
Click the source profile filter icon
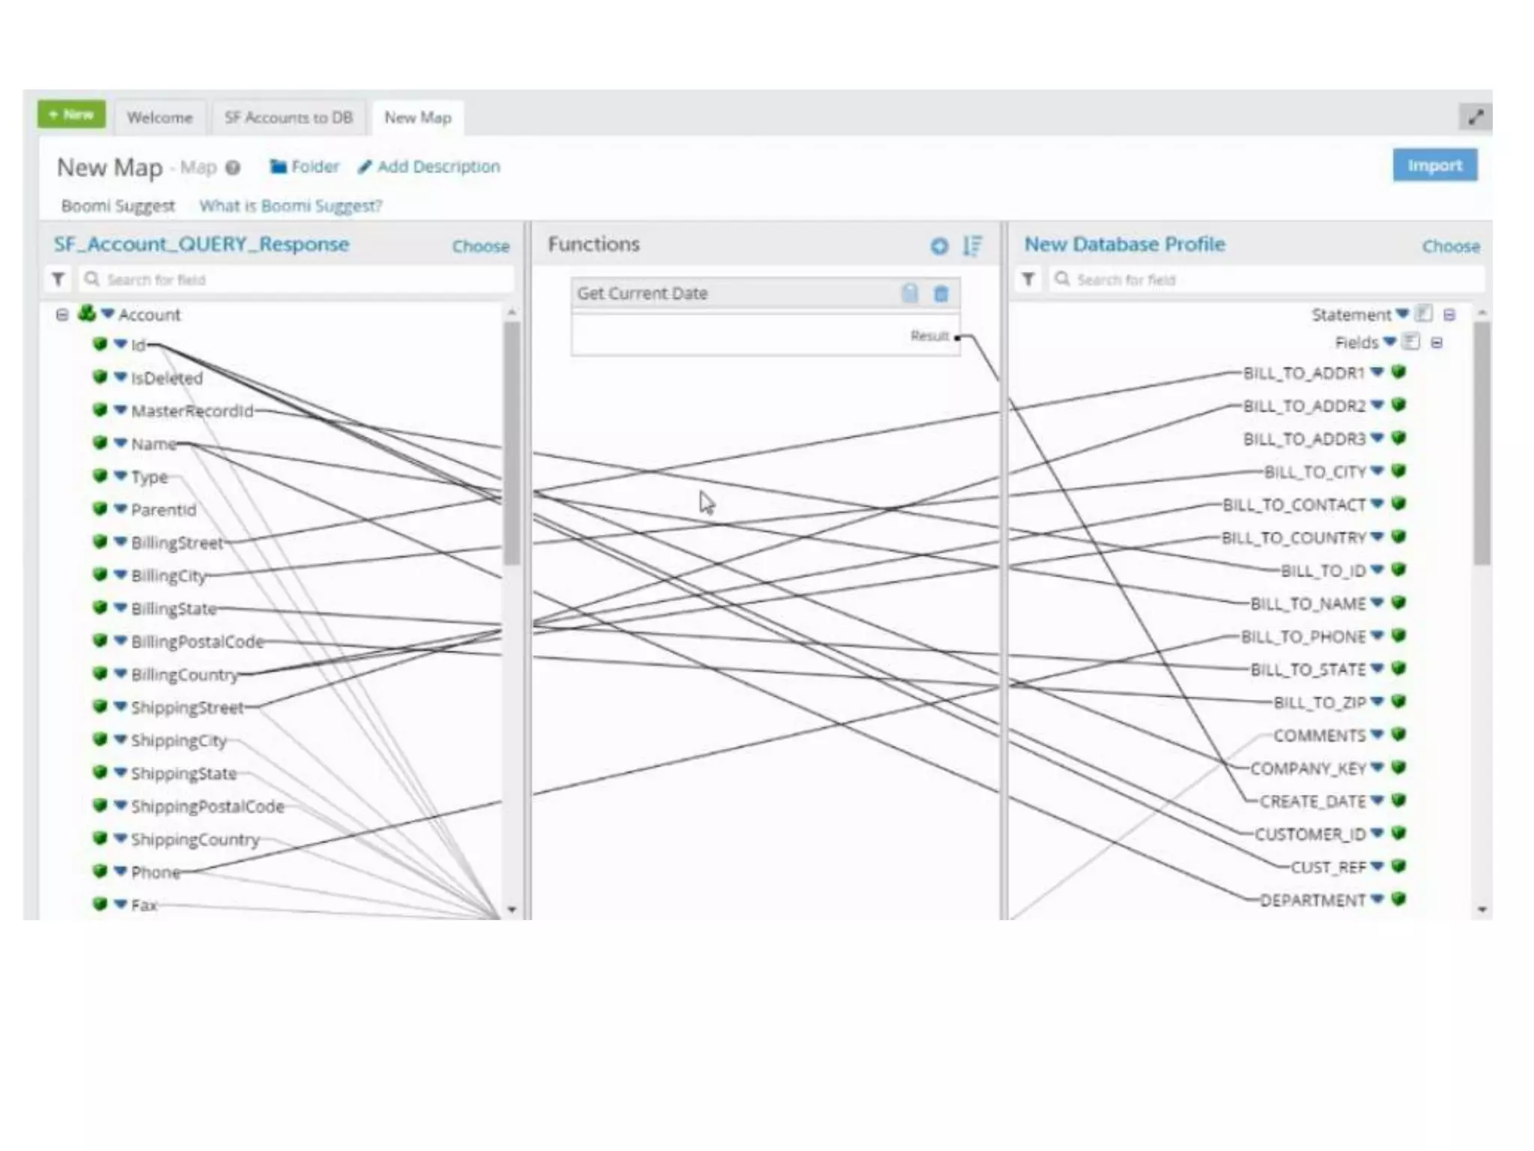coord(58,280)
